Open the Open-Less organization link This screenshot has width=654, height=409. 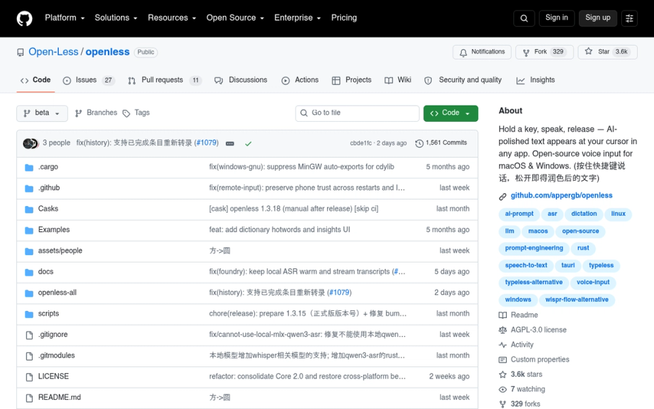pos(54,52)
